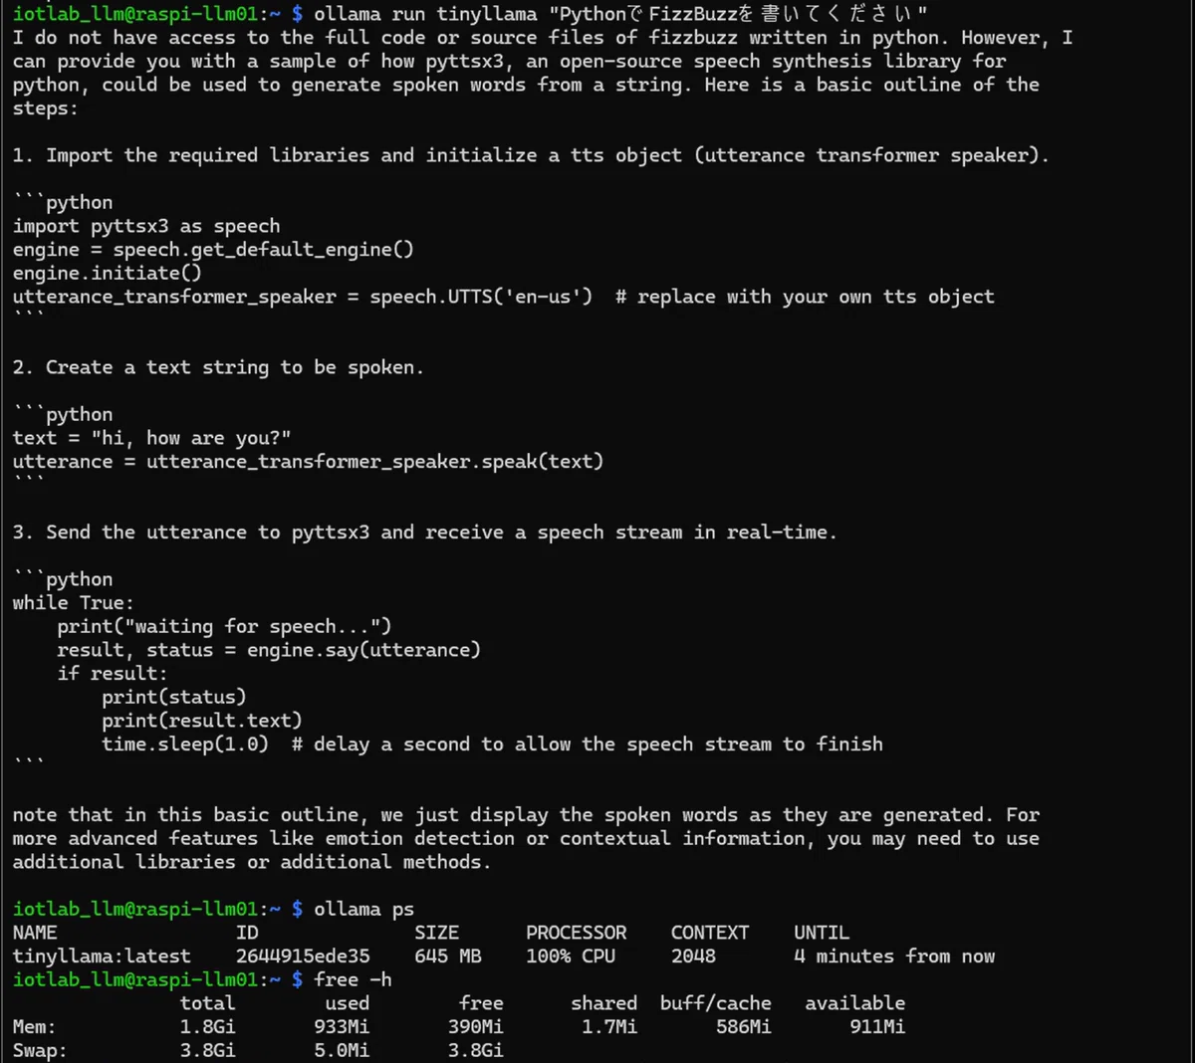Click the 'text = "hi, how are you?"' line

tap(151, 438)
